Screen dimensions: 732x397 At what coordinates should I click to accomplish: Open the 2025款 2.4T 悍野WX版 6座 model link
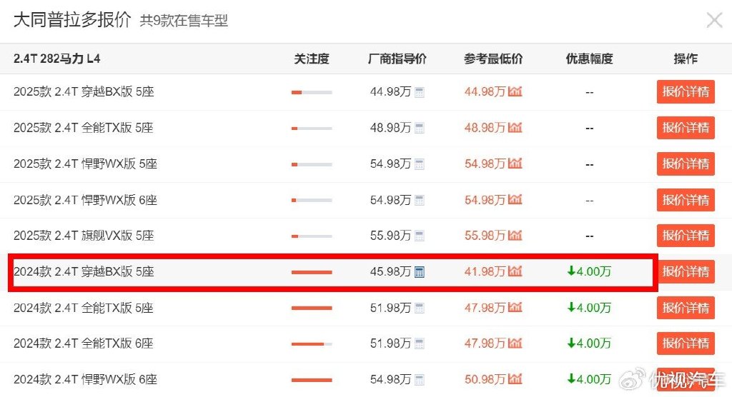[86, 200]
